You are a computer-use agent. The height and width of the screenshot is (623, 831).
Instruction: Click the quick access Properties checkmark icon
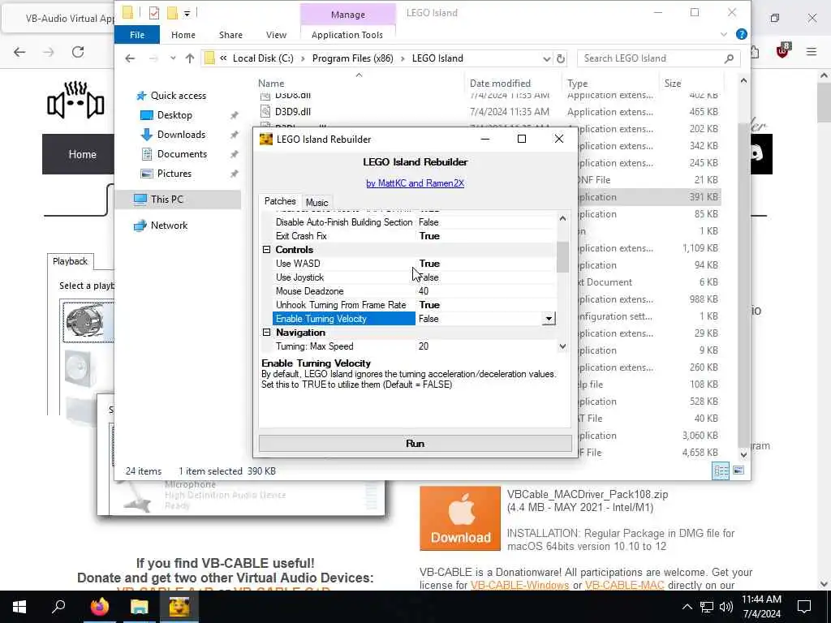pyautogui.click(x=153, y=13)
